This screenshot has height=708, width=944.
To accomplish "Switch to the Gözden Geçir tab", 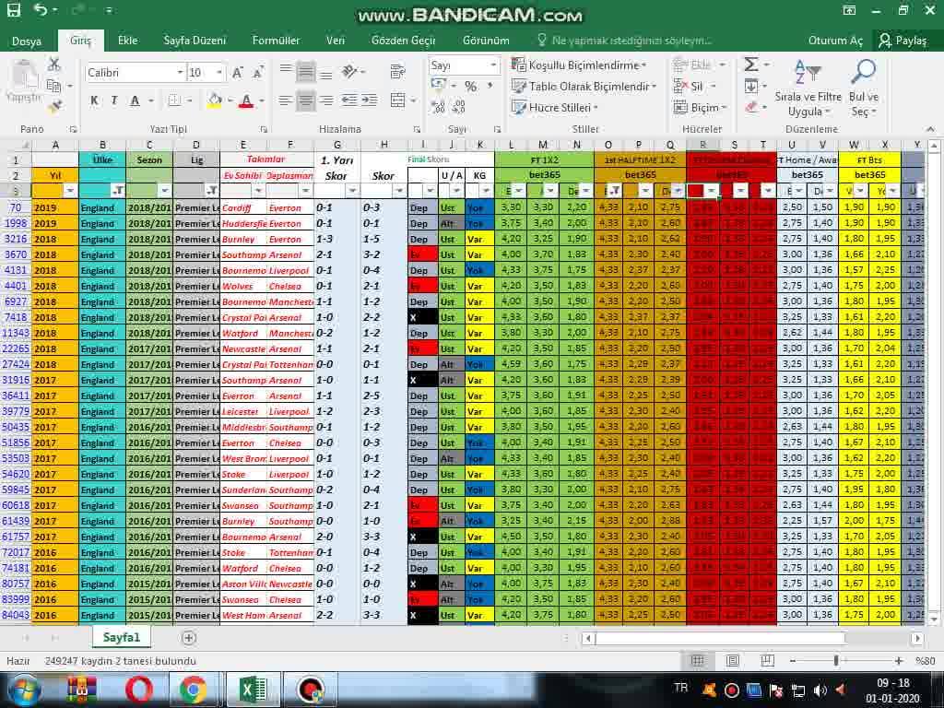I will click(x=404, y=41).
